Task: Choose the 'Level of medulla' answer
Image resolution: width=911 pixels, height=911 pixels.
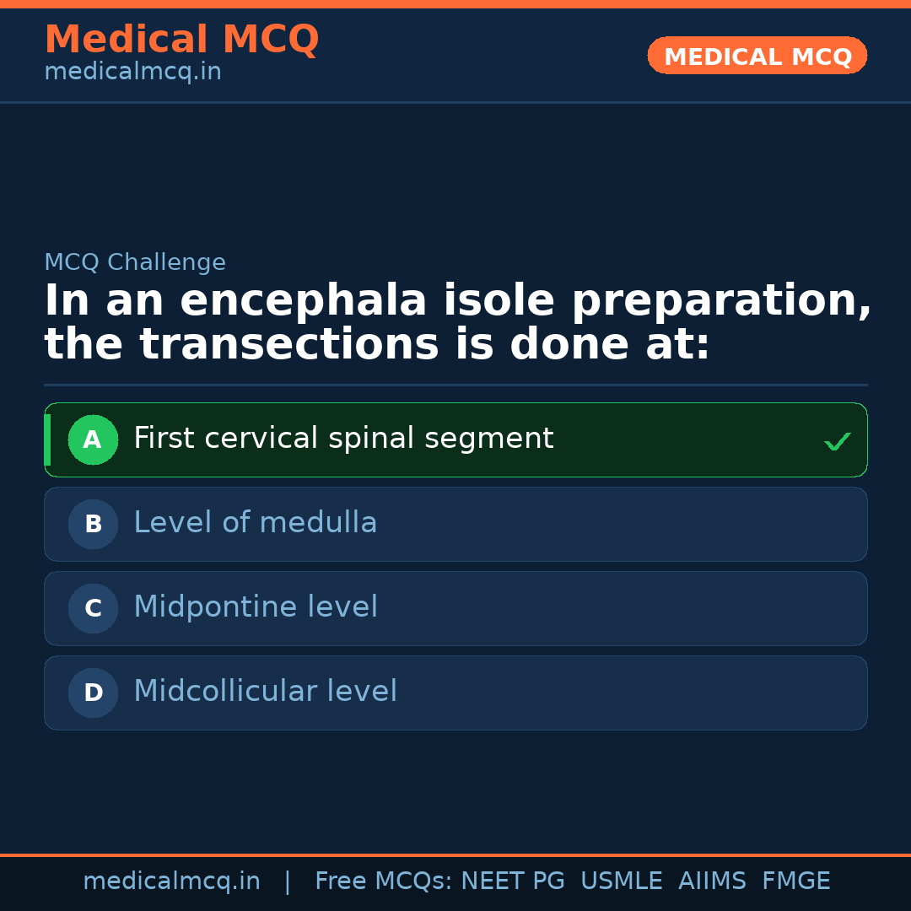Action: [x=255, y=523]
